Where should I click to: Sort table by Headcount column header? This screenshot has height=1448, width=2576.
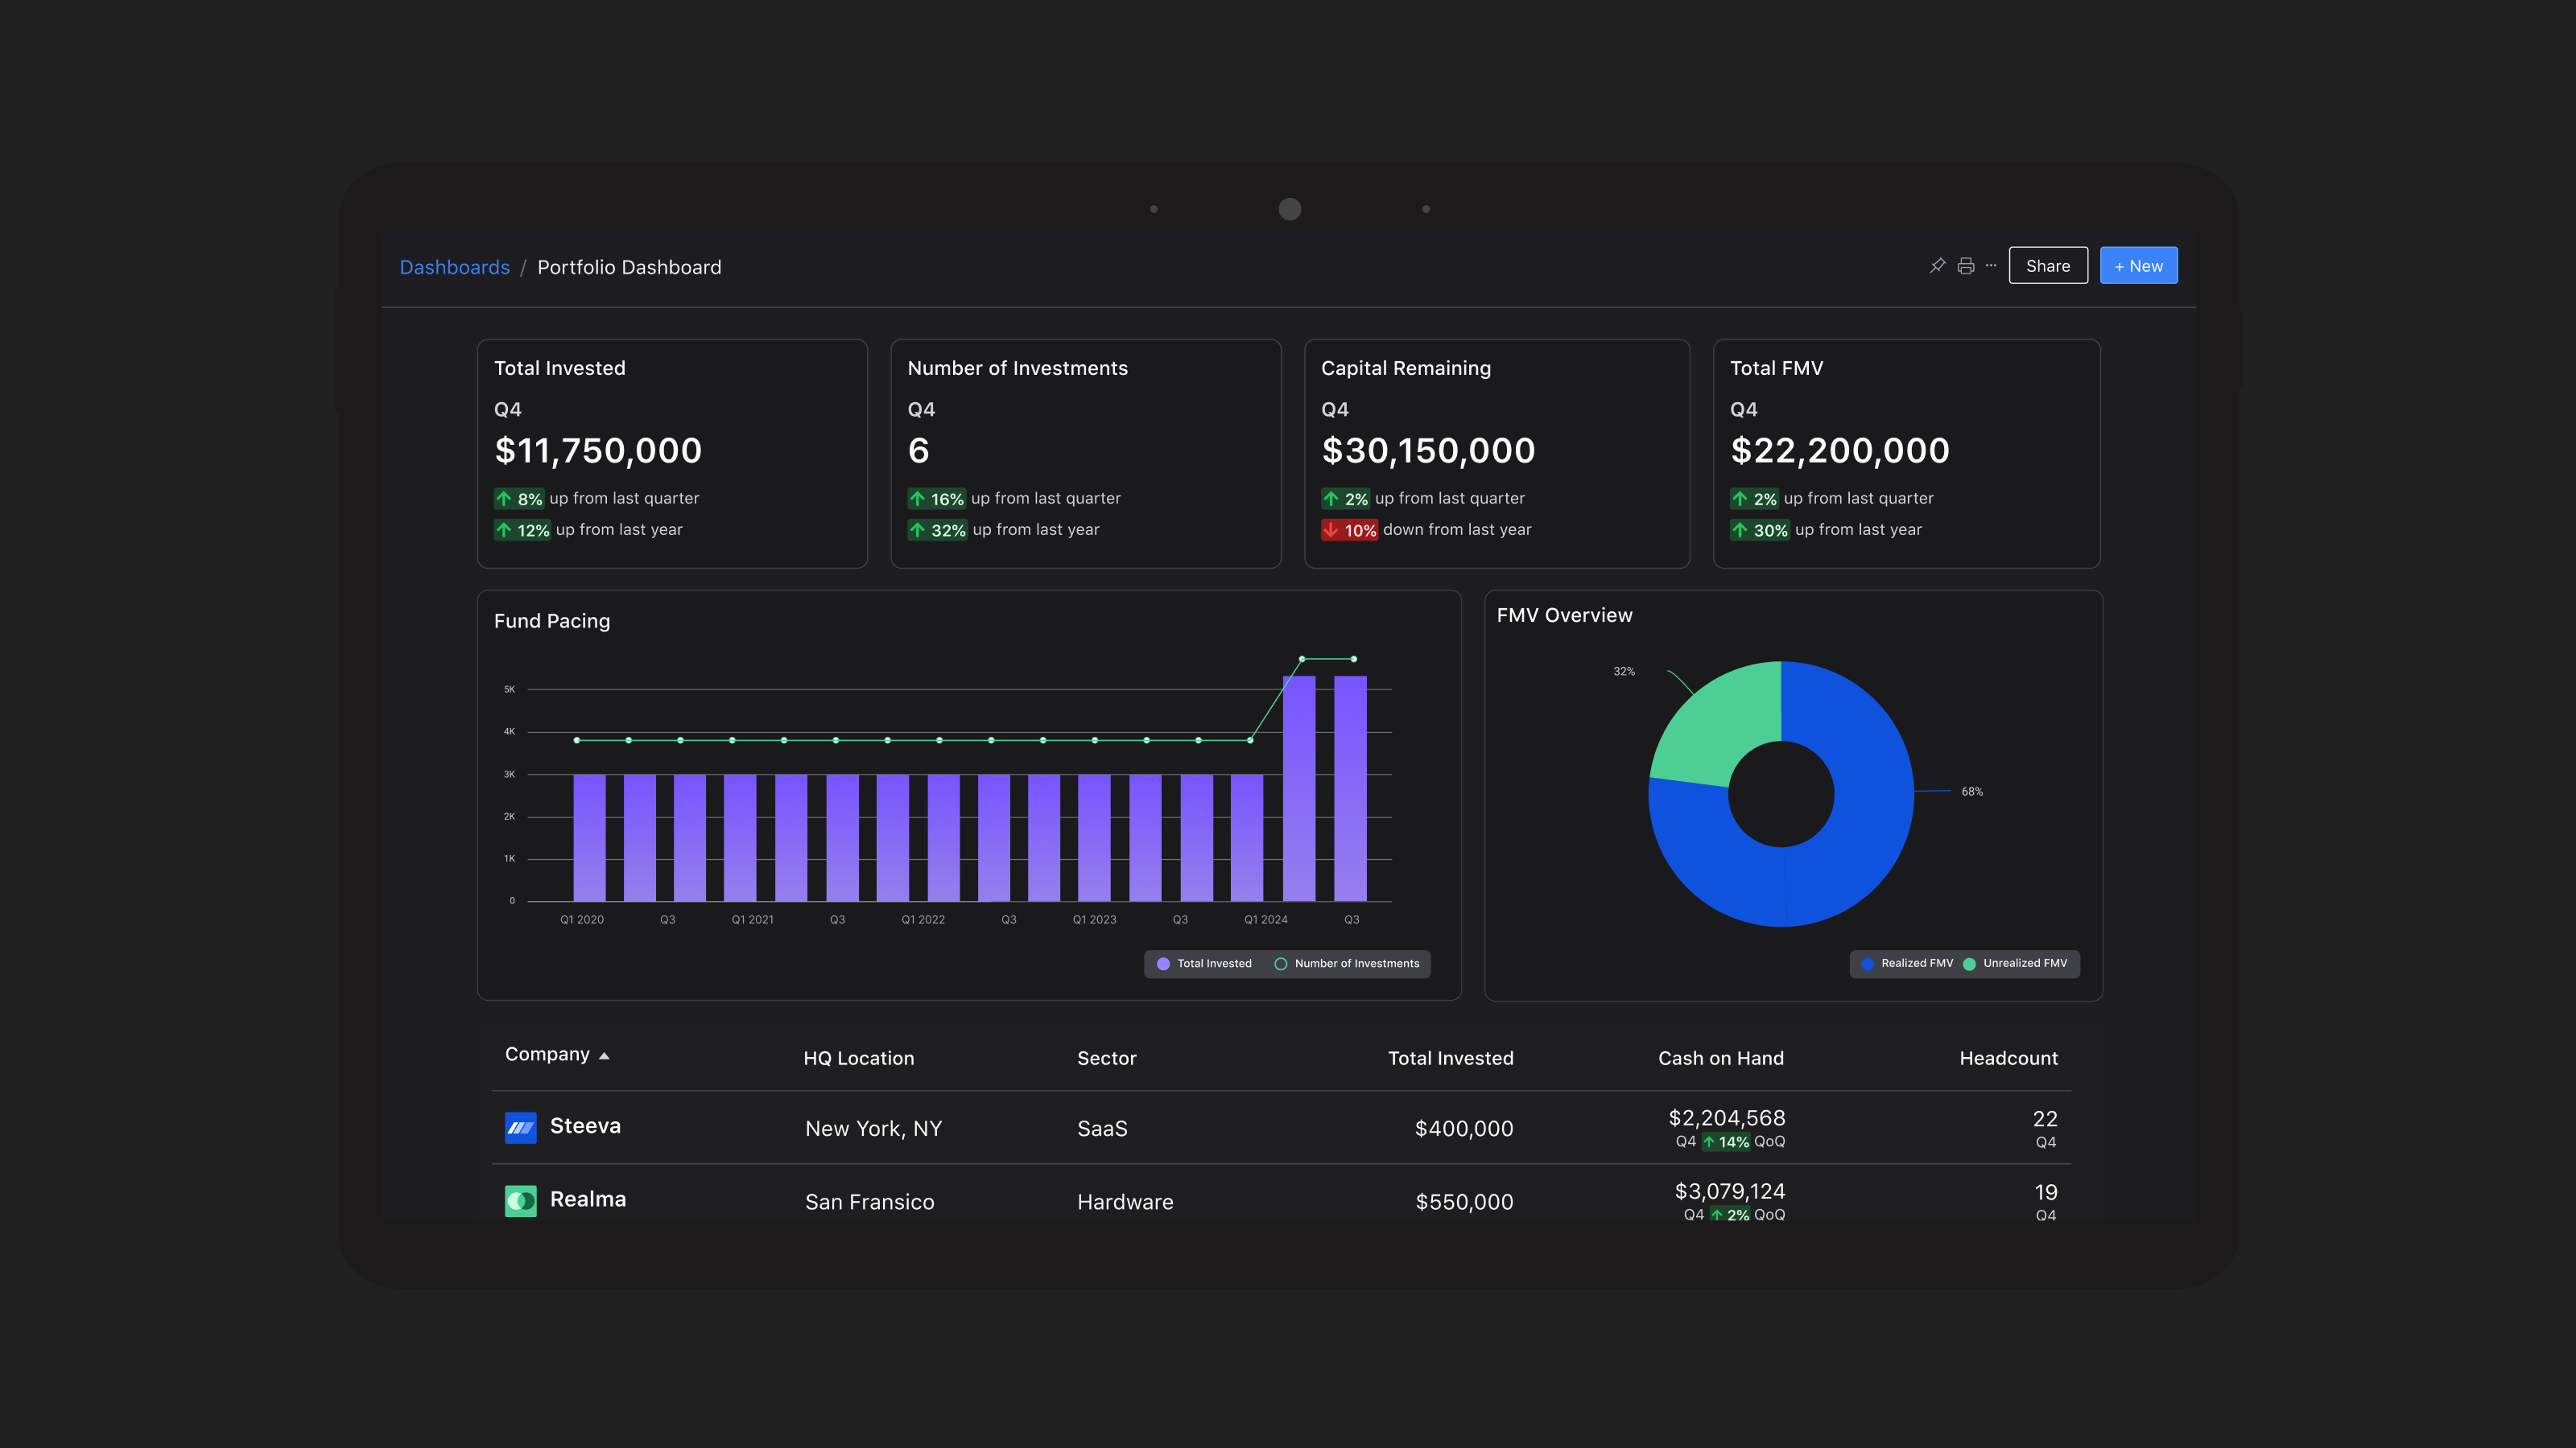click(x=2008, y=1059)
